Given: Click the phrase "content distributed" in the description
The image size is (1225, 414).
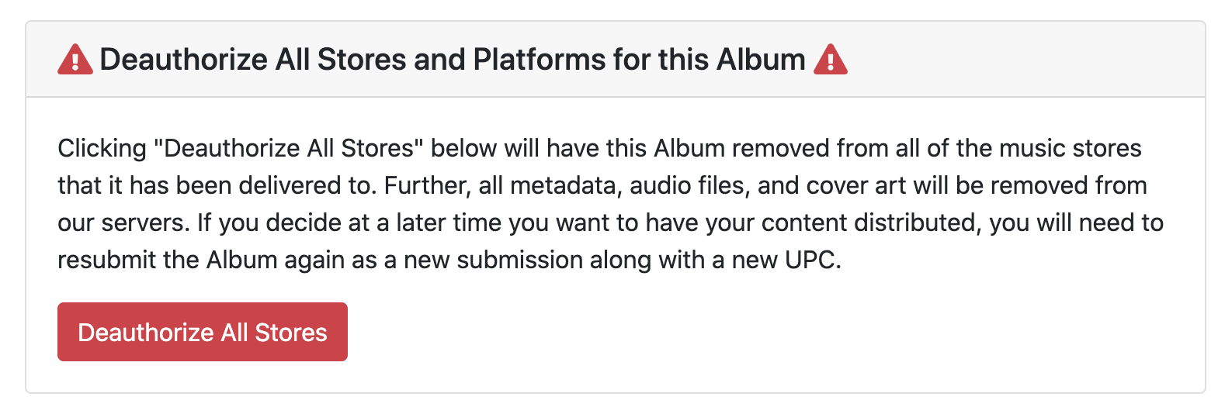Looking at the screenshot, I should [x=869, y=223].
